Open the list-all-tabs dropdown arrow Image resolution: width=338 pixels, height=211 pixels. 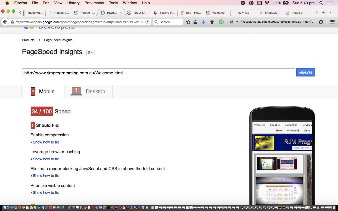(331, 12)
